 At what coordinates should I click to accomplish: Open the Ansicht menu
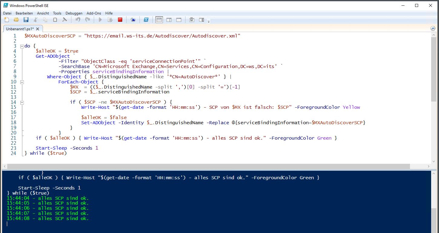(43, 13)
